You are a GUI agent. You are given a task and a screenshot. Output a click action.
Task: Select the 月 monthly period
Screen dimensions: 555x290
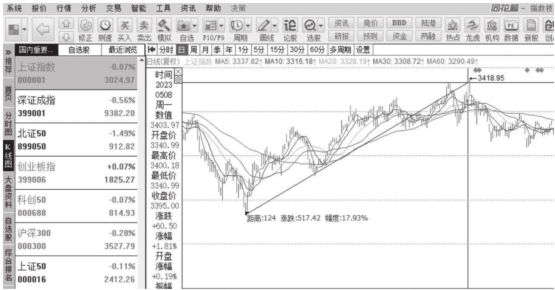point(205,50)
